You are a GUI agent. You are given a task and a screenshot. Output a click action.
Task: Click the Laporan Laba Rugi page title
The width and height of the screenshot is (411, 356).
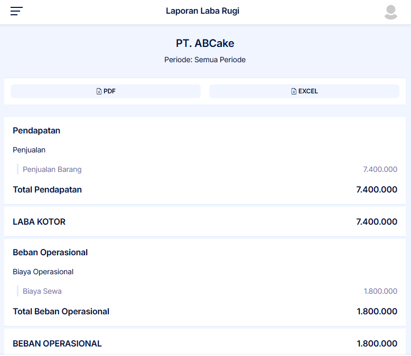pyautogui.click(x=202, y=11)
